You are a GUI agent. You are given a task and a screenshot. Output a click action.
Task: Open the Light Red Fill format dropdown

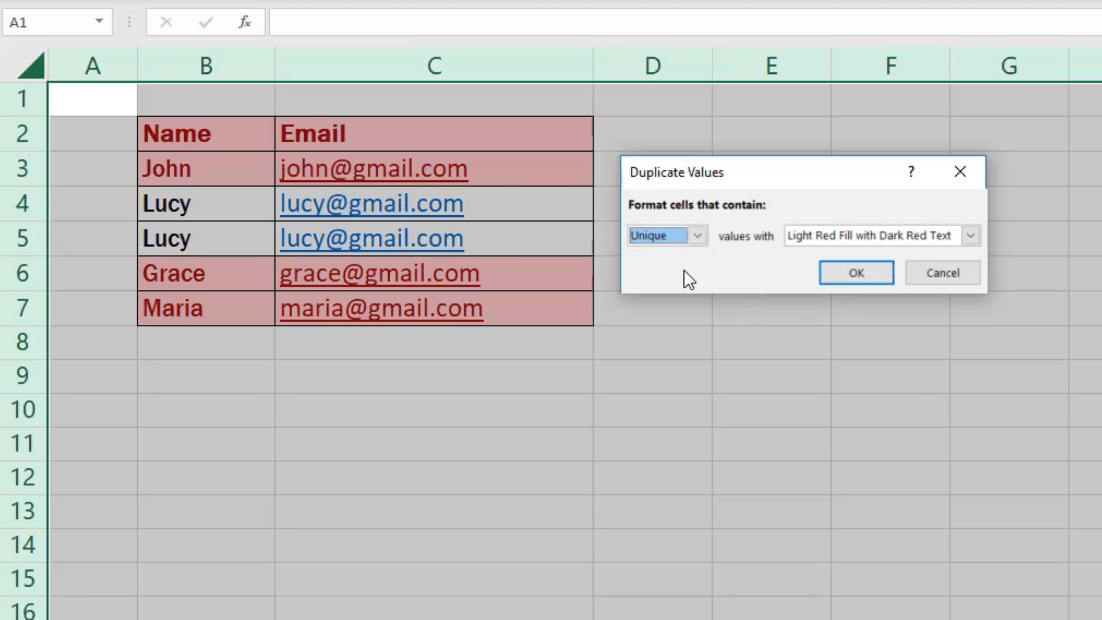pos(970,235)
